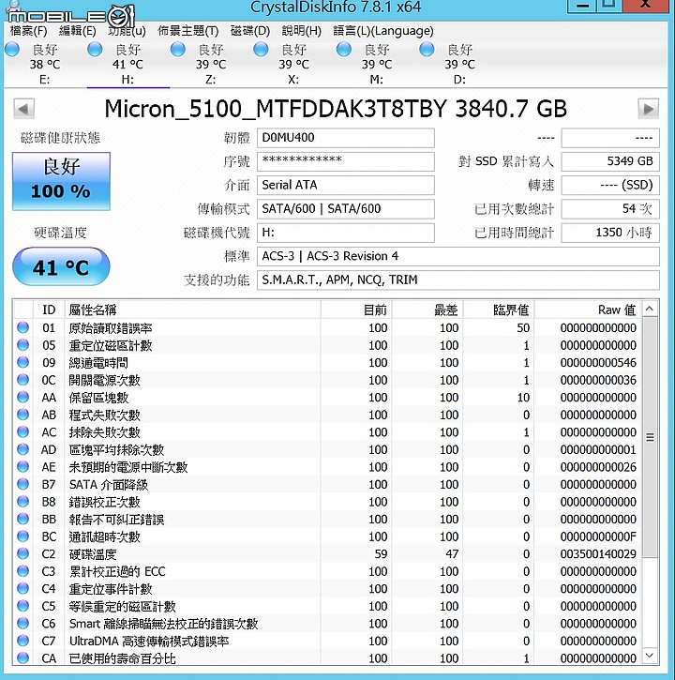675x680 pixels.
Task: Click the 5349 GB total writes field
Action: coord(610,161)
